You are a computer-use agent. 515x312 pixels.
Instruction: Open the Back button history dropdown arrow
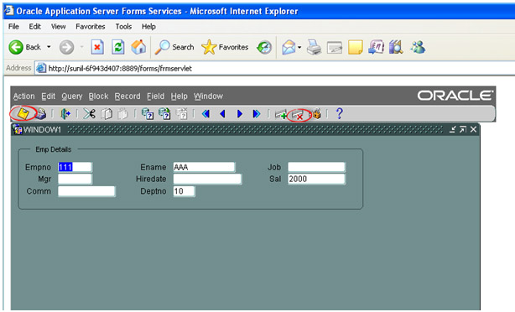coord(49,47)
